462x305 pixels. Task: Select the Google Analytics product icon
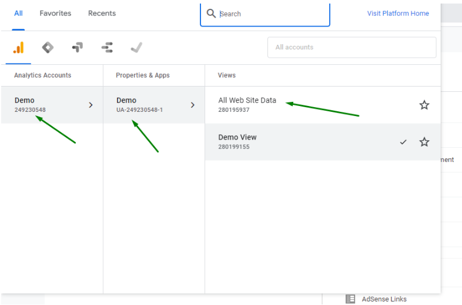point(18,48)
